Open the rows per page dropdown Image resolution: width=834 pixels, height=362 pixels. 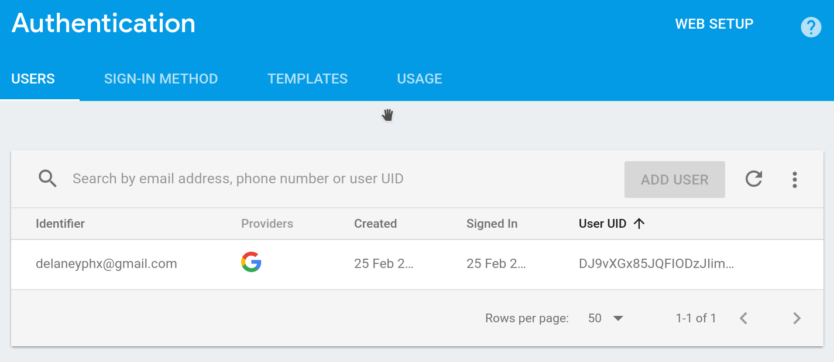tap(604, 318)
